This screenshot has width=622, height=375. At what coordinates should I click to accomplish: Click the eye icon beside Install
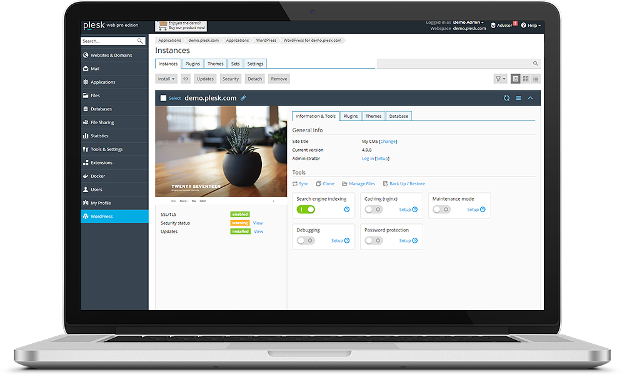[186, 79]
